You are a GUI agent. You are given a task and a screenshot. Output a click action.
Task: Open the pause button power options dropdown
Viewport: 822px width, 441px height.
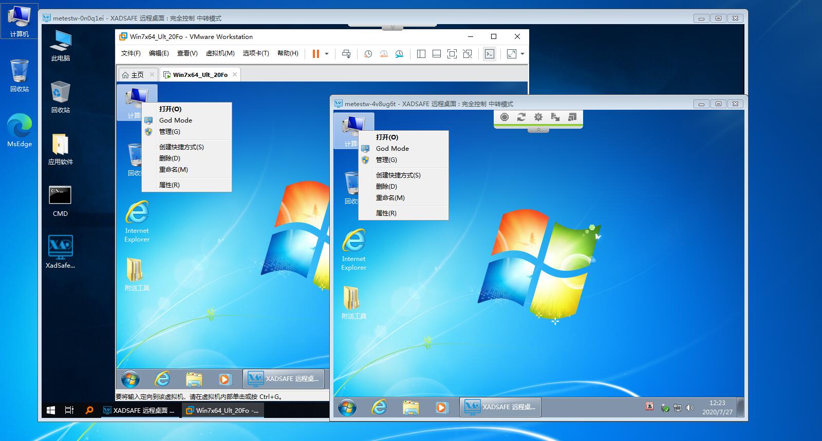point(327,54)
